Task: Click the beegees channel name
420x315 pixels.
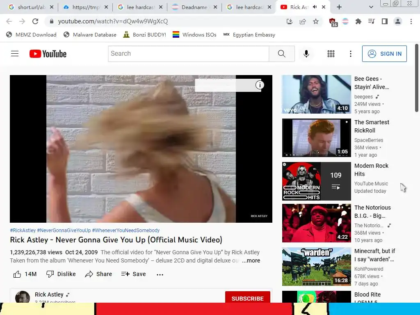Action: pyautogui.click(x=363, y=97)
